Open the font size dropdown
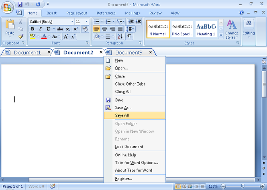The width and height of the screenshot is (267, 190). (x=86, y=22)
